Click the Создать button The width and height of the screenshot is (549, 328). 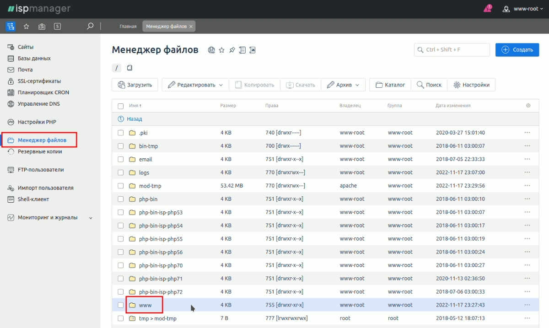[x=517, y=50]
